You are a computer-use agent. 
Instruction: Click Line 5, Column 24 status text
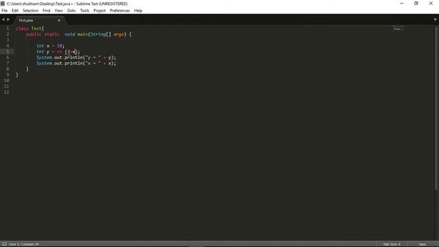coord(24,244)
